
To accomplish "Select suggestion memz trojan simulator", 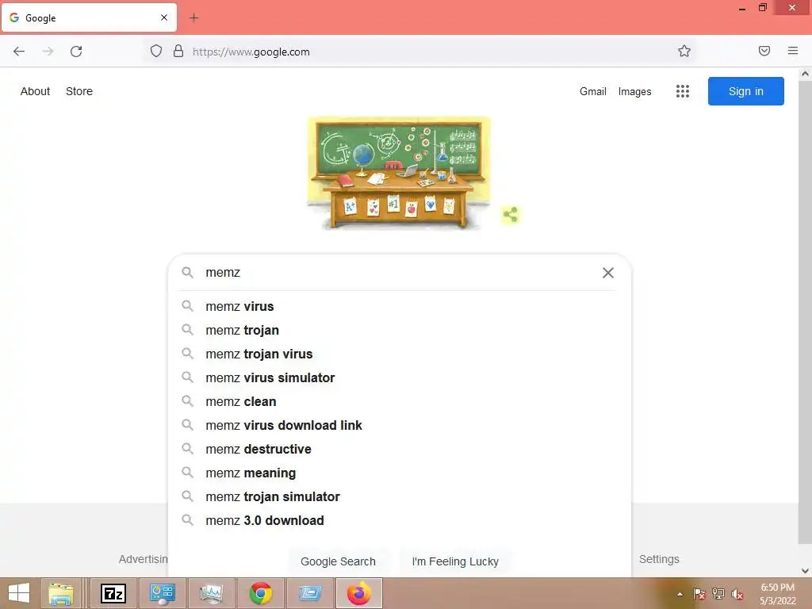I will tap(400, 496).
